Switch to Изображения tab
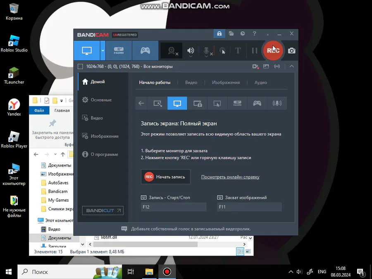Image resolution: width=372 pixels, height=279 pixels. pyautogui.click(x=226, y=83)
